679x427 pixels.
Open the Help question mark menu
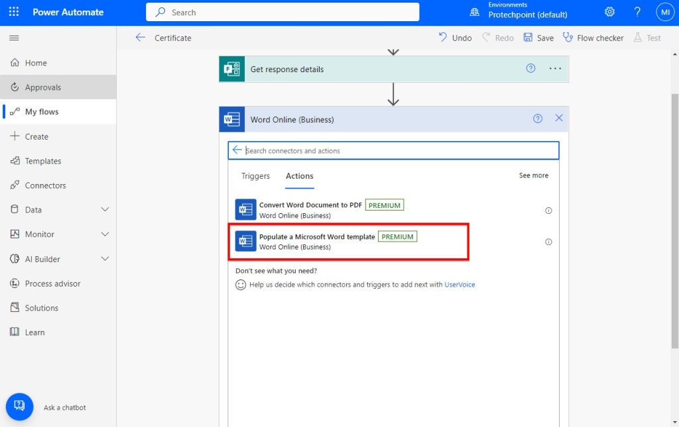(x=637, y=11)
